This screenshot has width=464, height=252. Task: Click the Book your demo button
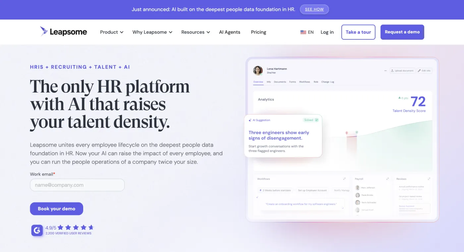(56, 209)
